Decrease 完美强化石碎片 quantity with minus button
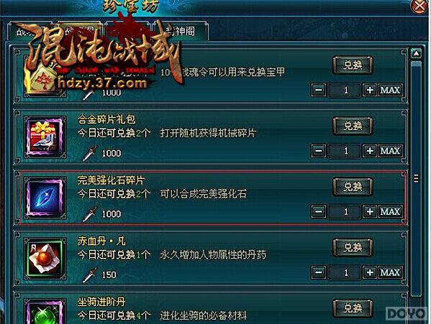This screenshot has height=324, width=431. coord(319,211)
